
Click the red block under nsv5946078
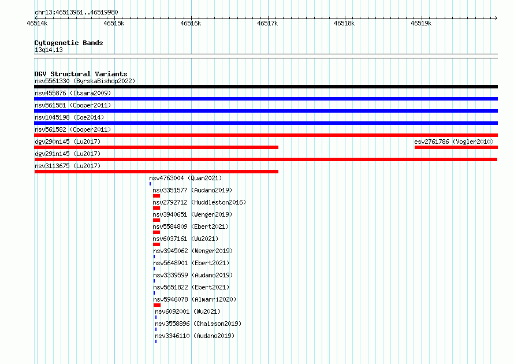[157, 305]
